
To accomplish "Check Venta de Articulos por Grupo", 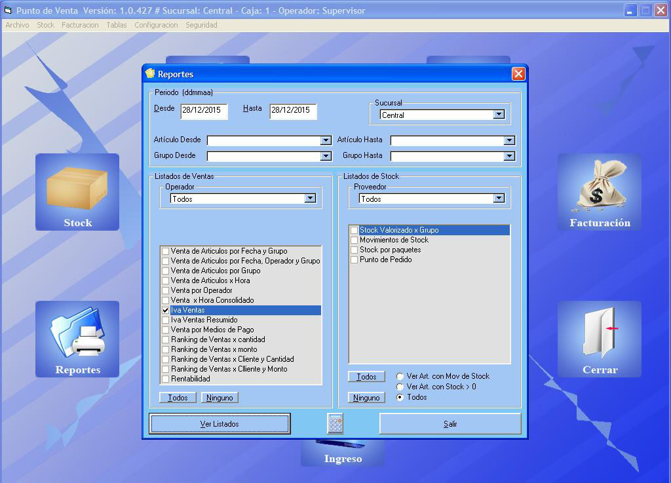I will (165, 271).
